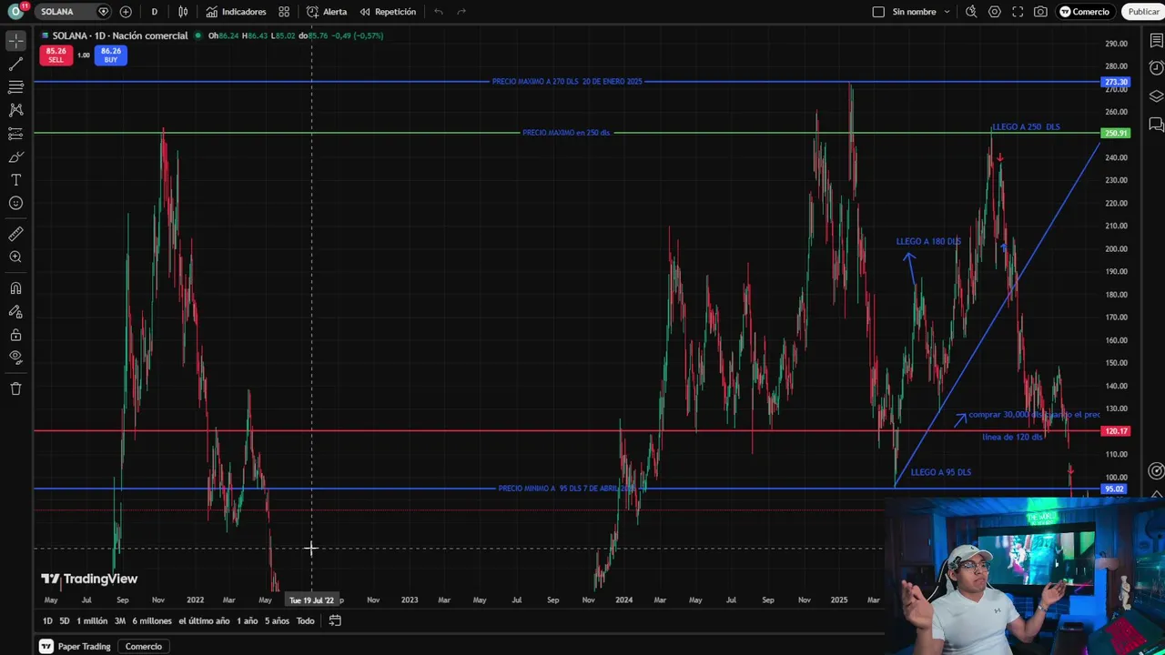The image size is (1165, 655).
Task: Click the Comercio trading button in the top bar
Action: pos(1084,12)
